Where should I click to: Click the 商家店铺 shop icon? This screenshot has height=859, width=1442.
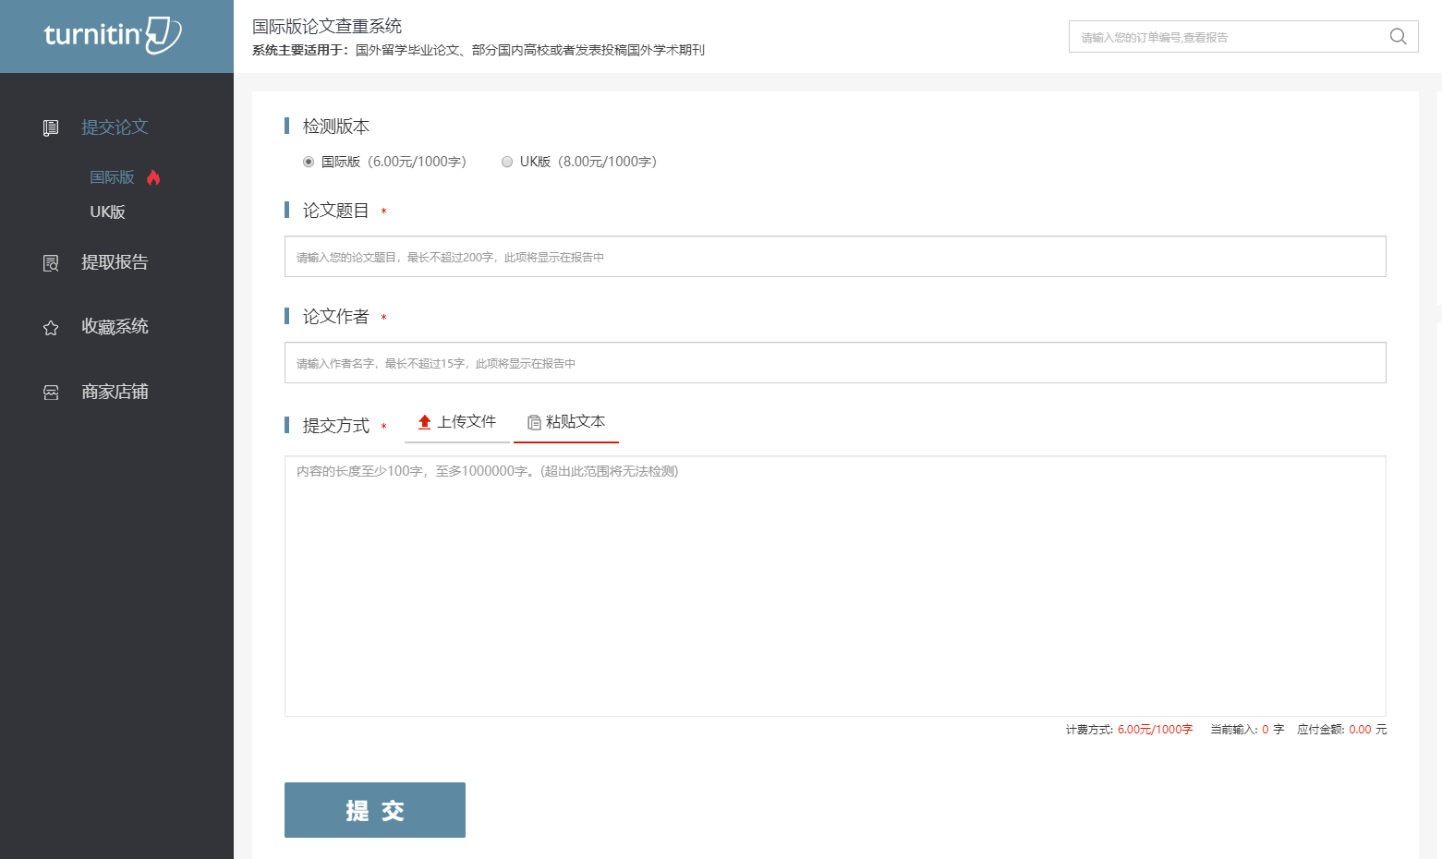pyautogui.click(x=51, y=393)
